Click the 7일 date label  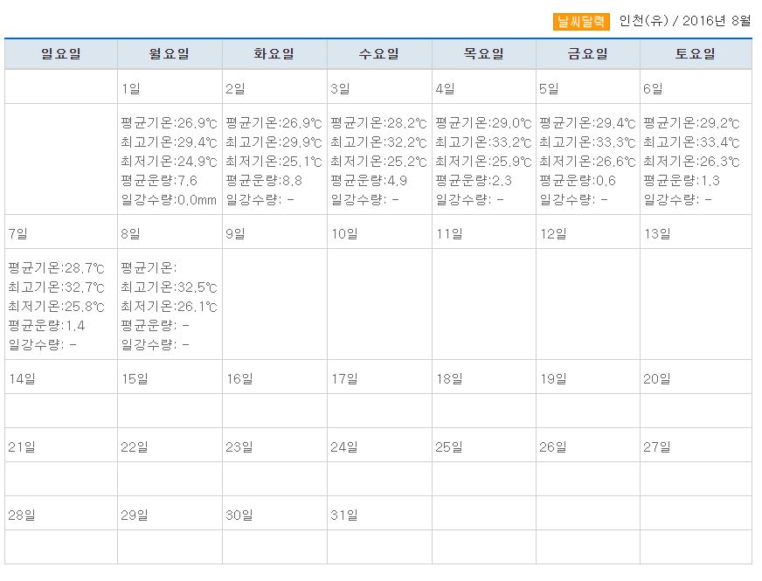click(17, 233)
